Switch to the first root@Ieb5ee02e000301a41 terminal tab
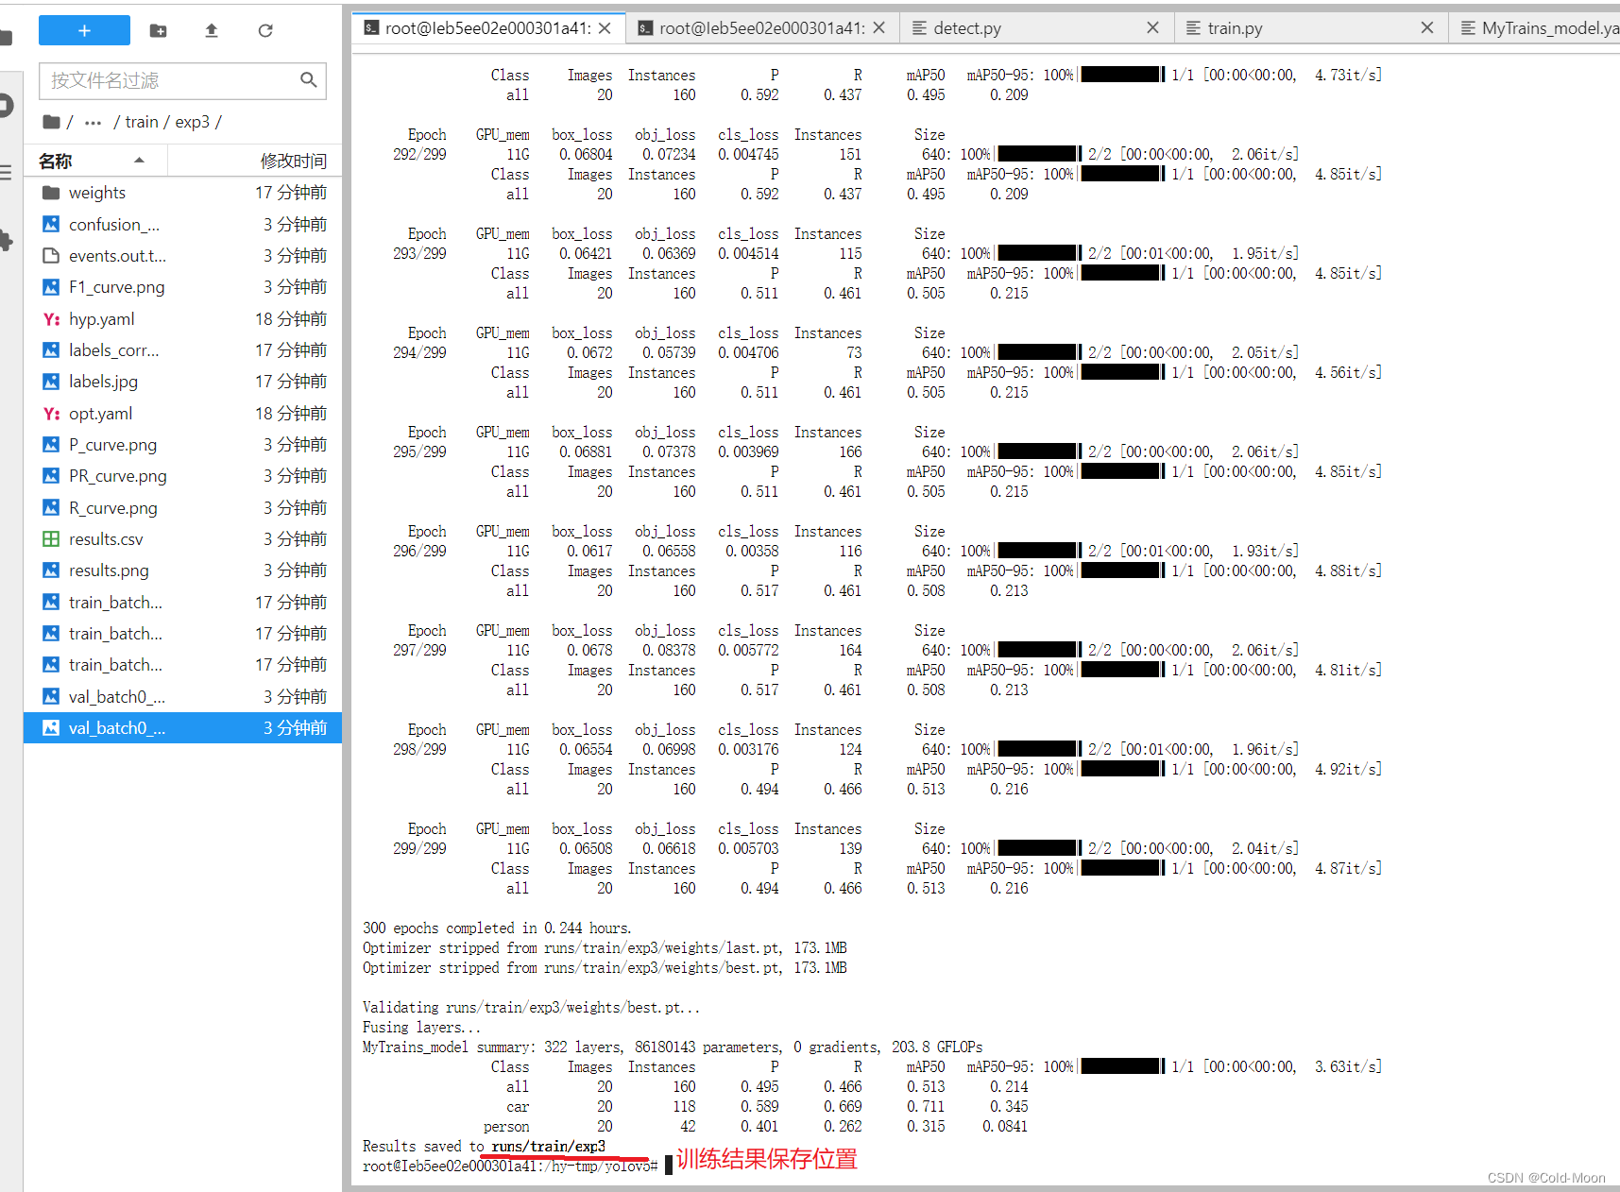The image size is (1620, 1192). [x=487, y=28]
